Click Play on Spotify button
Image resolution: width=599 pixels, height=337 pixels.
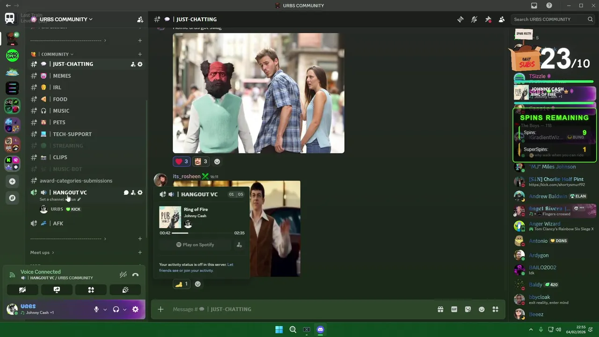click(x=195, y=245)
